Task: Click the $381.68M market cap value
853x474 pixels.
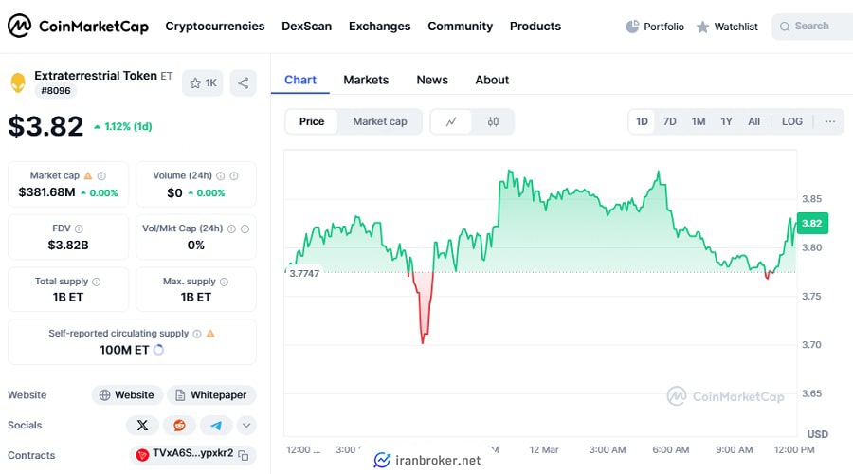Action: point(46,192)
